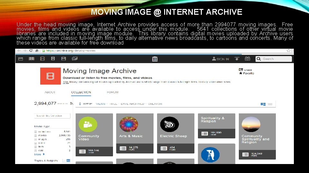Open Community Spirituality and Religion tile
The image size is (309, 173).
[x=257, y=136]
